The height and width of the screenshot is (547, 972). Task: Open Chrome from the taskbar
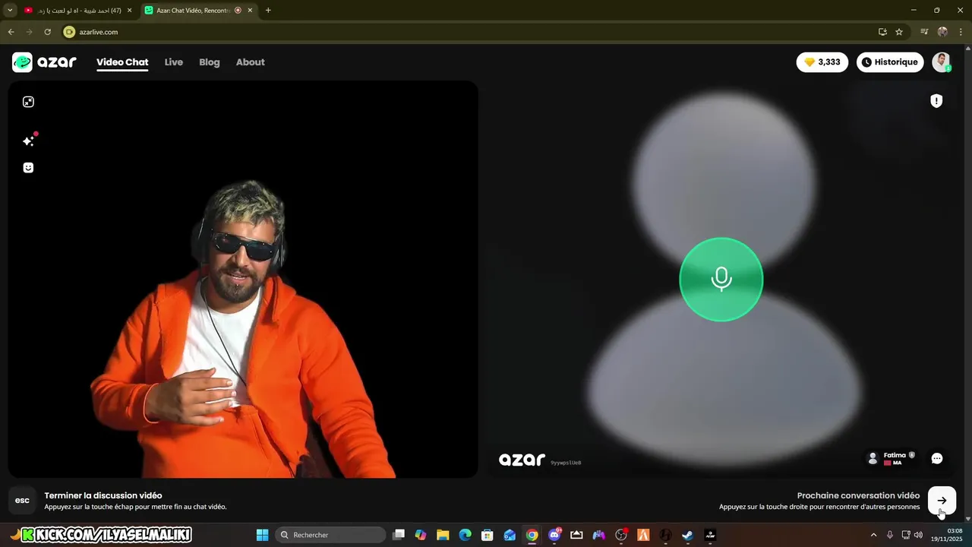532,535
